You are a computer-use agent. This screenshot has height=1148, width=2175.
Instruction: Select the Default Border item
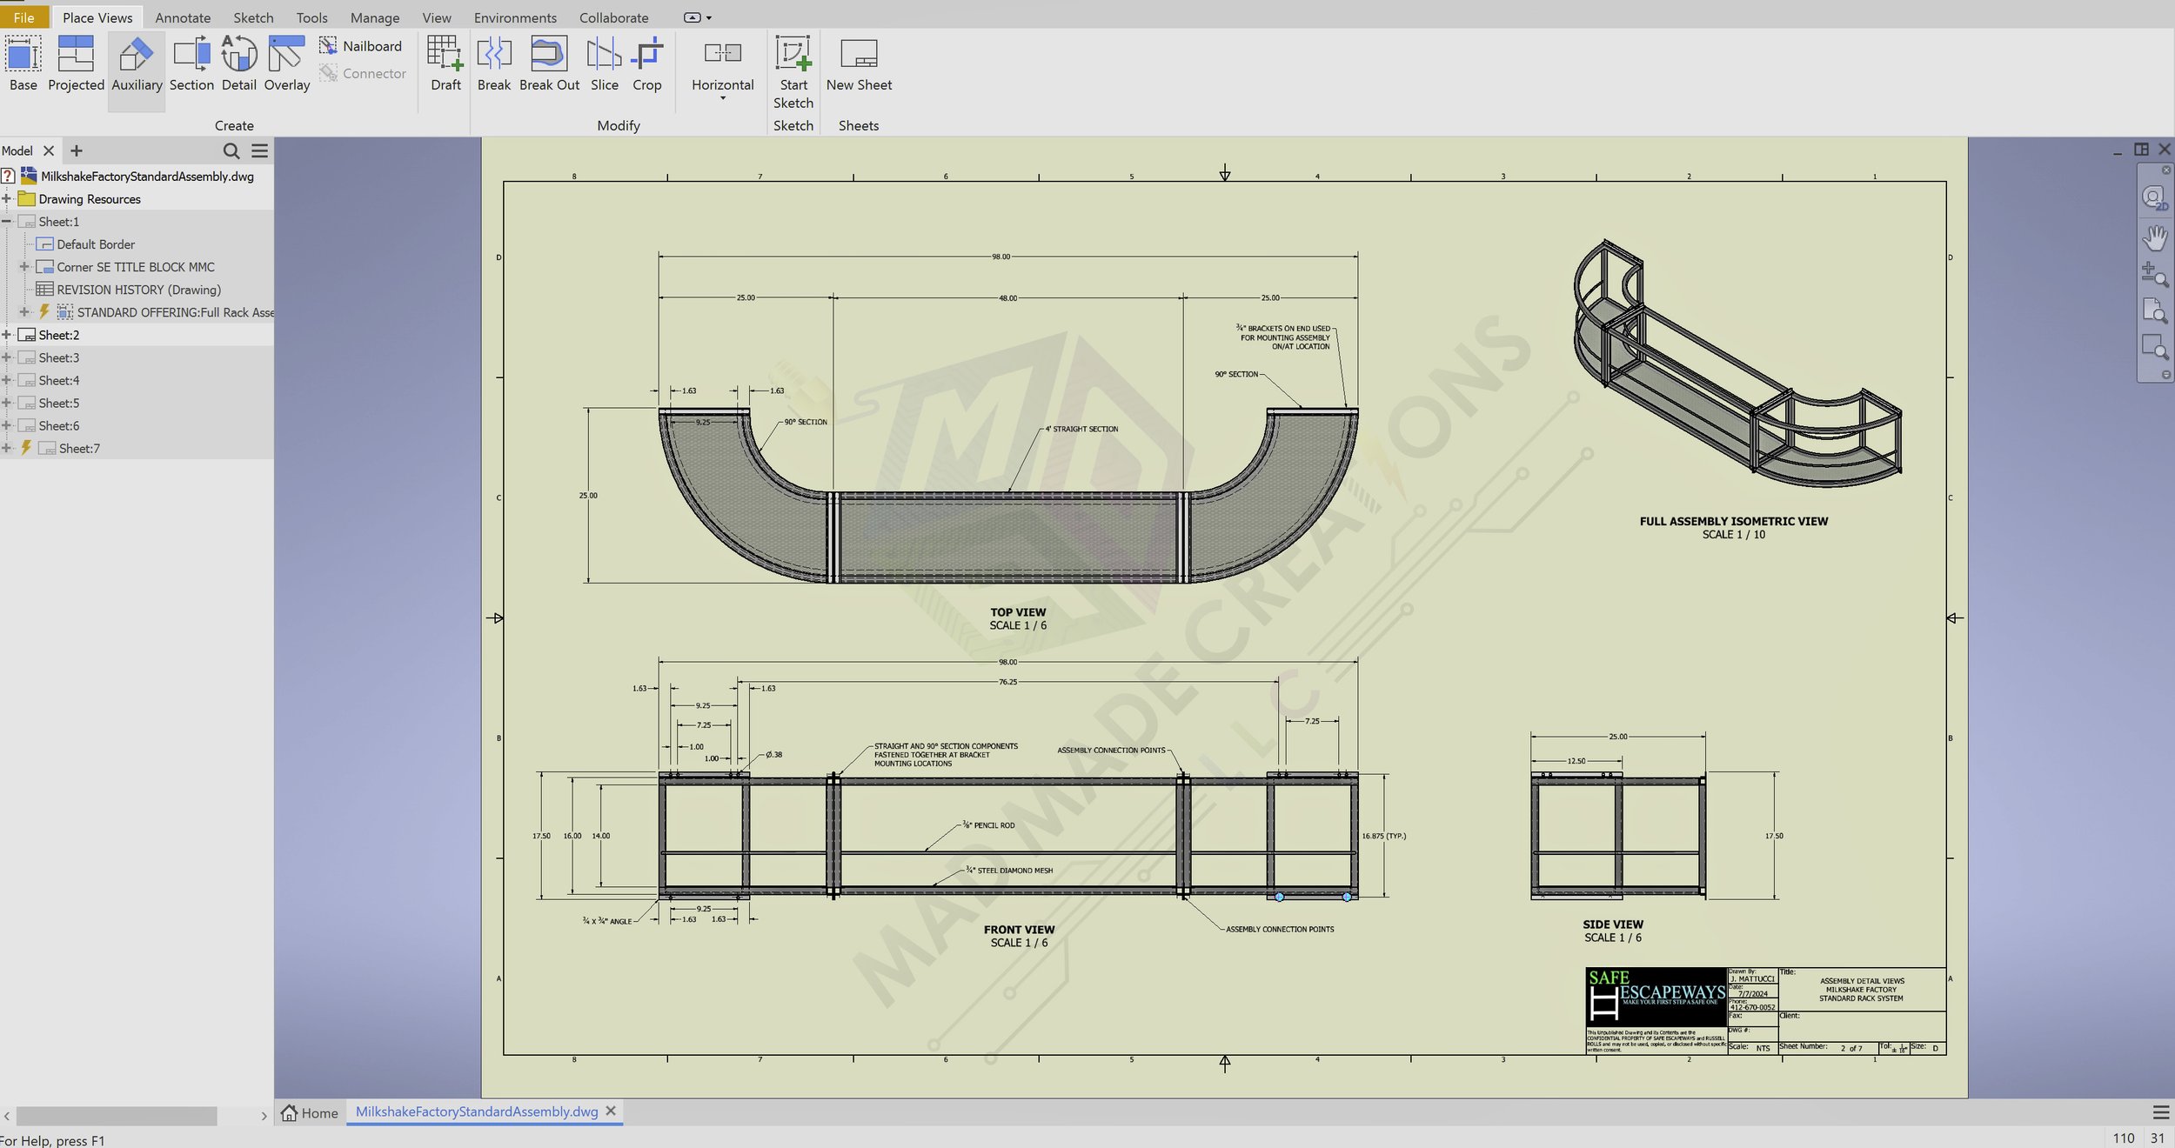[85, 244]
